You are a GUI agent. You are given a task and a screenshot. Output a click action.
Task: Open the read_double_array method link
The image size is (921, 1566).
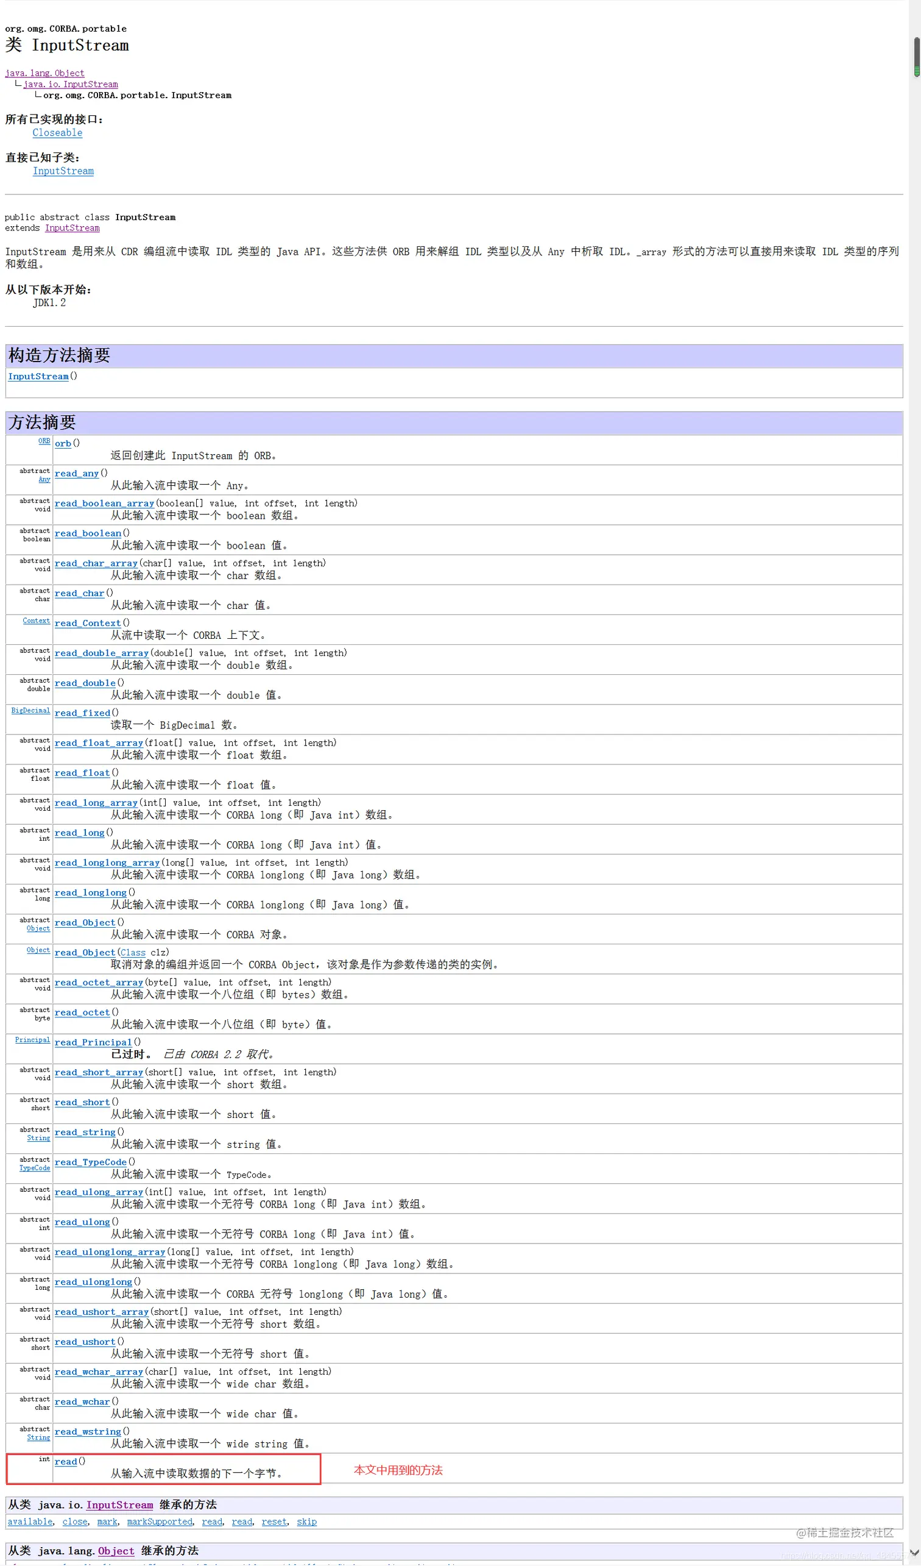coord(102,653)
